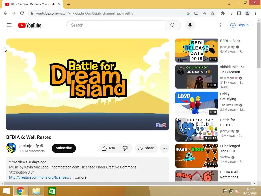Like the video (69K)
This screenshot has height=196, width=261.
(109, 148)
